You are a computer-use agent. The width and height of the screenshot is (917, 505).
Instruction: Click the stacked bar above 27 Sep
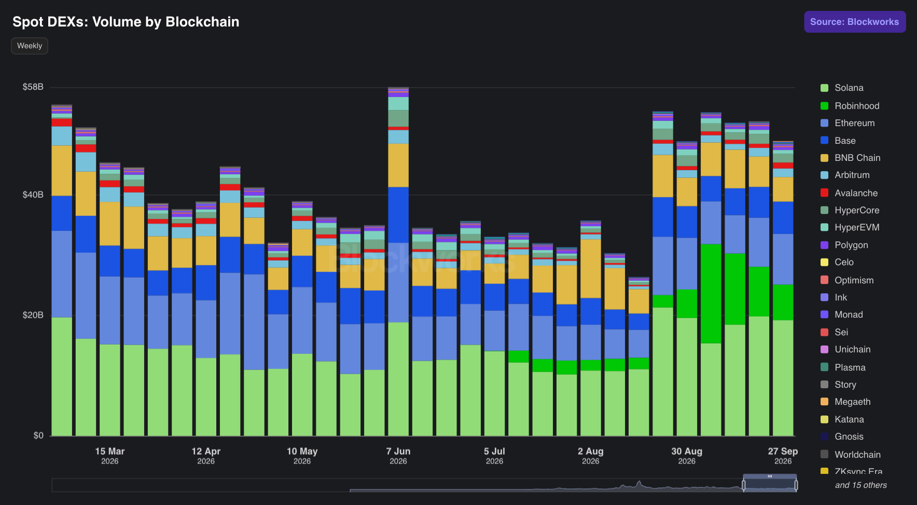point(783,289)
